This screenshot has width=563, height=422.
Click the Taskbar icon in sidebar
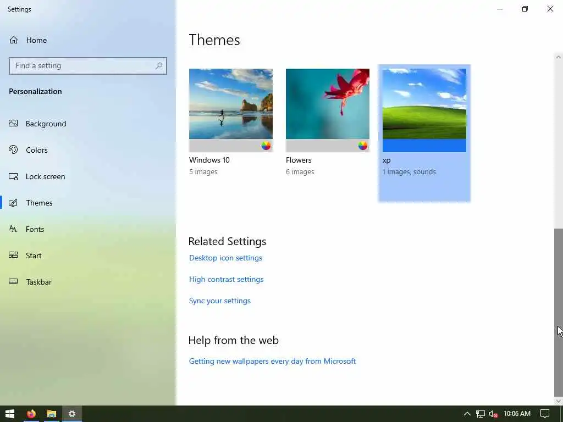point(13,281)
